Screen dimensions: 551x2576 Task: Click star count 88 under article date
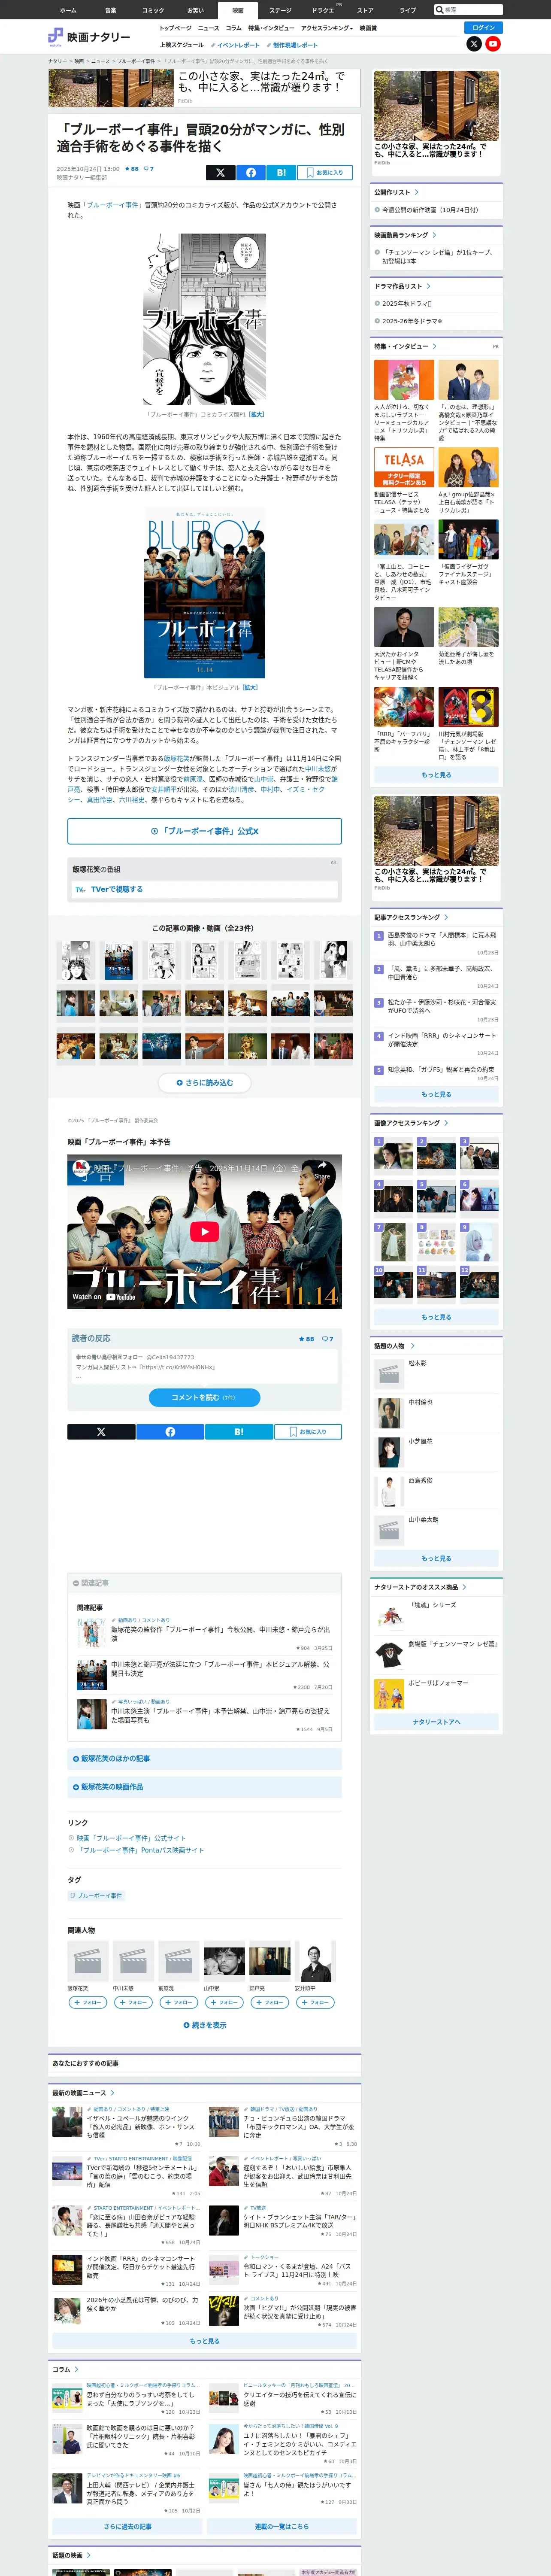pyautogui.click(x=132, y=169)
